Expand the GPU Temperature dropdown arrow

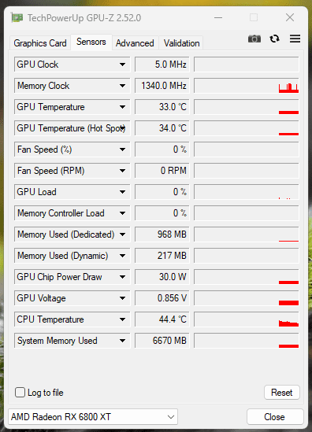click(x=122, y=107)
